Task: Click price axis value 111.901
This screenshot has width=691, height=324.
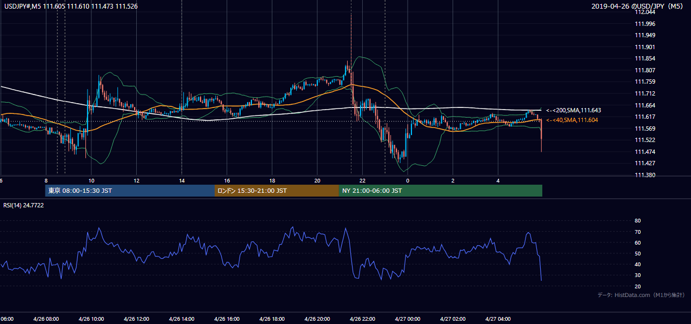Action: click(x=645, y=47)
